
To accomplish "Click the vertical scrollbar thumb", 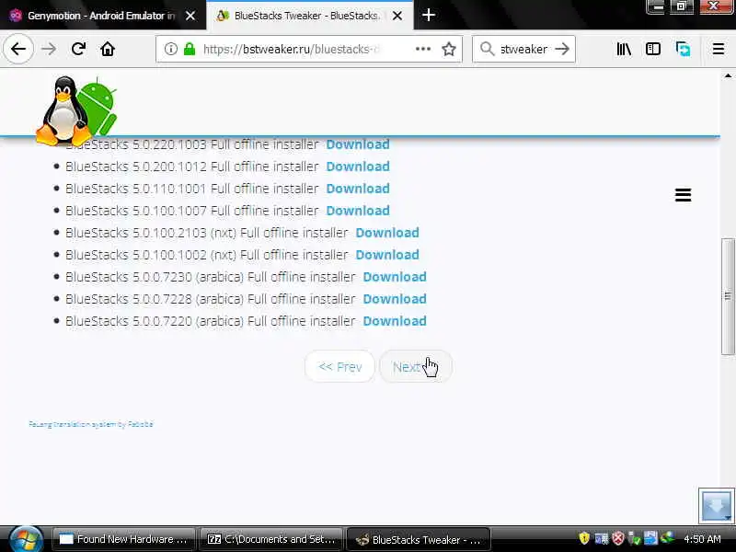I will point(728,296).
